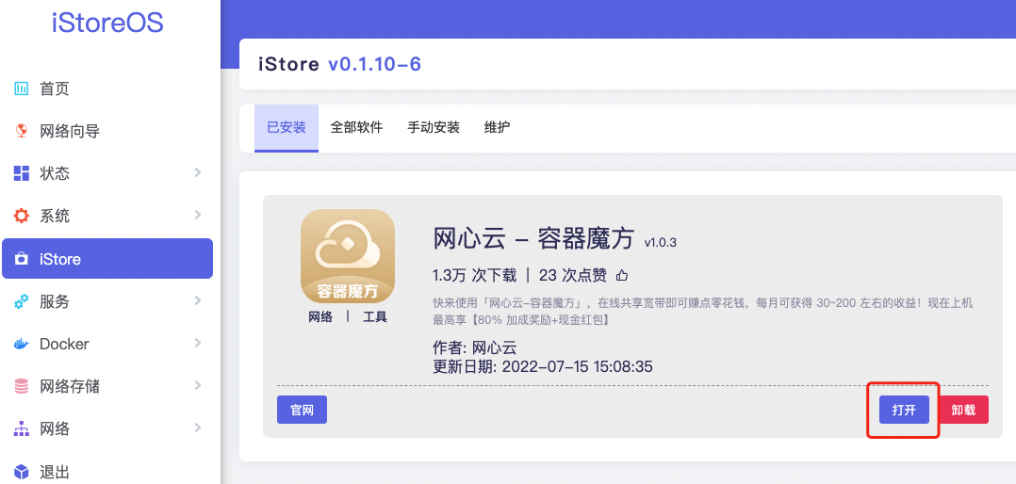Click the app description paragraph
This screenshot has height=484, width=1016.
click(703, 312)
